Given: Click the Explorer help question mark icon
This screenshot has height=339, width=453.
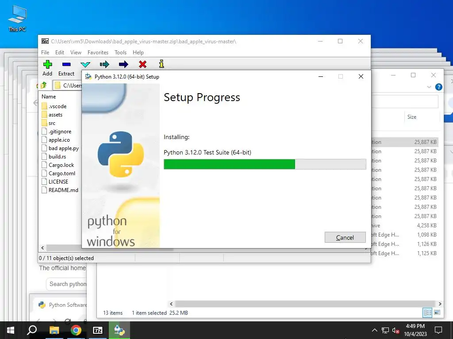Looking at the screenshot, I should [x=438, y=87].
